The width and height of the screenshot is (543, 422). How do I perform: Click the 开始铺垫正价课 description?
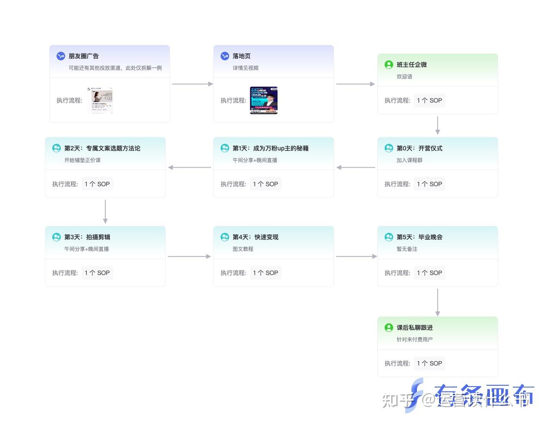[82, 160]
